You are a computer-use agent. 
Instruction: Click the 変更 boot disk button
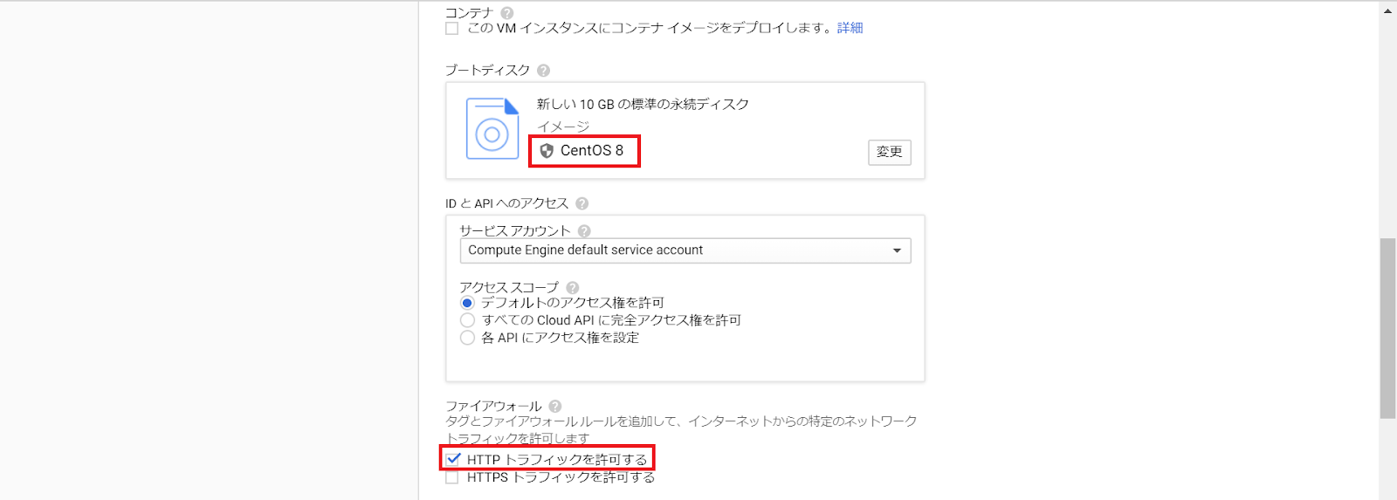click(x=890, y=152)
